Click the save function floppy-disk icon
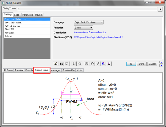Image resolution: width=166 pixels, height=127 pixels. (x=67, y=64)
